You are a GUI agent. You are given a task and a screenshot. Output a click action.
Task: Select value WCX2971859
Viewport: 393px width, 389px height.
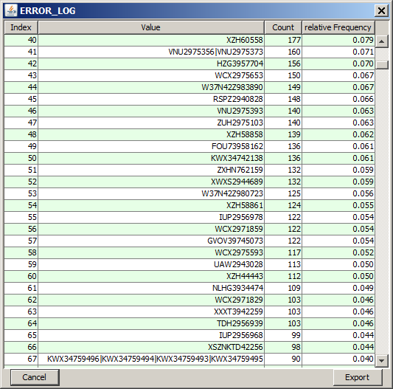(x=151, y=229)
